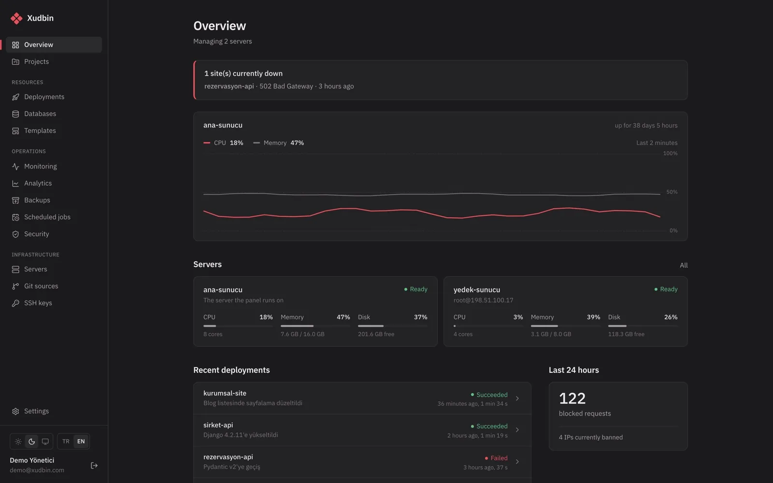The image size is (773, 483).
Task: Click the SSH keys key icon
Action: coord(15,303)
